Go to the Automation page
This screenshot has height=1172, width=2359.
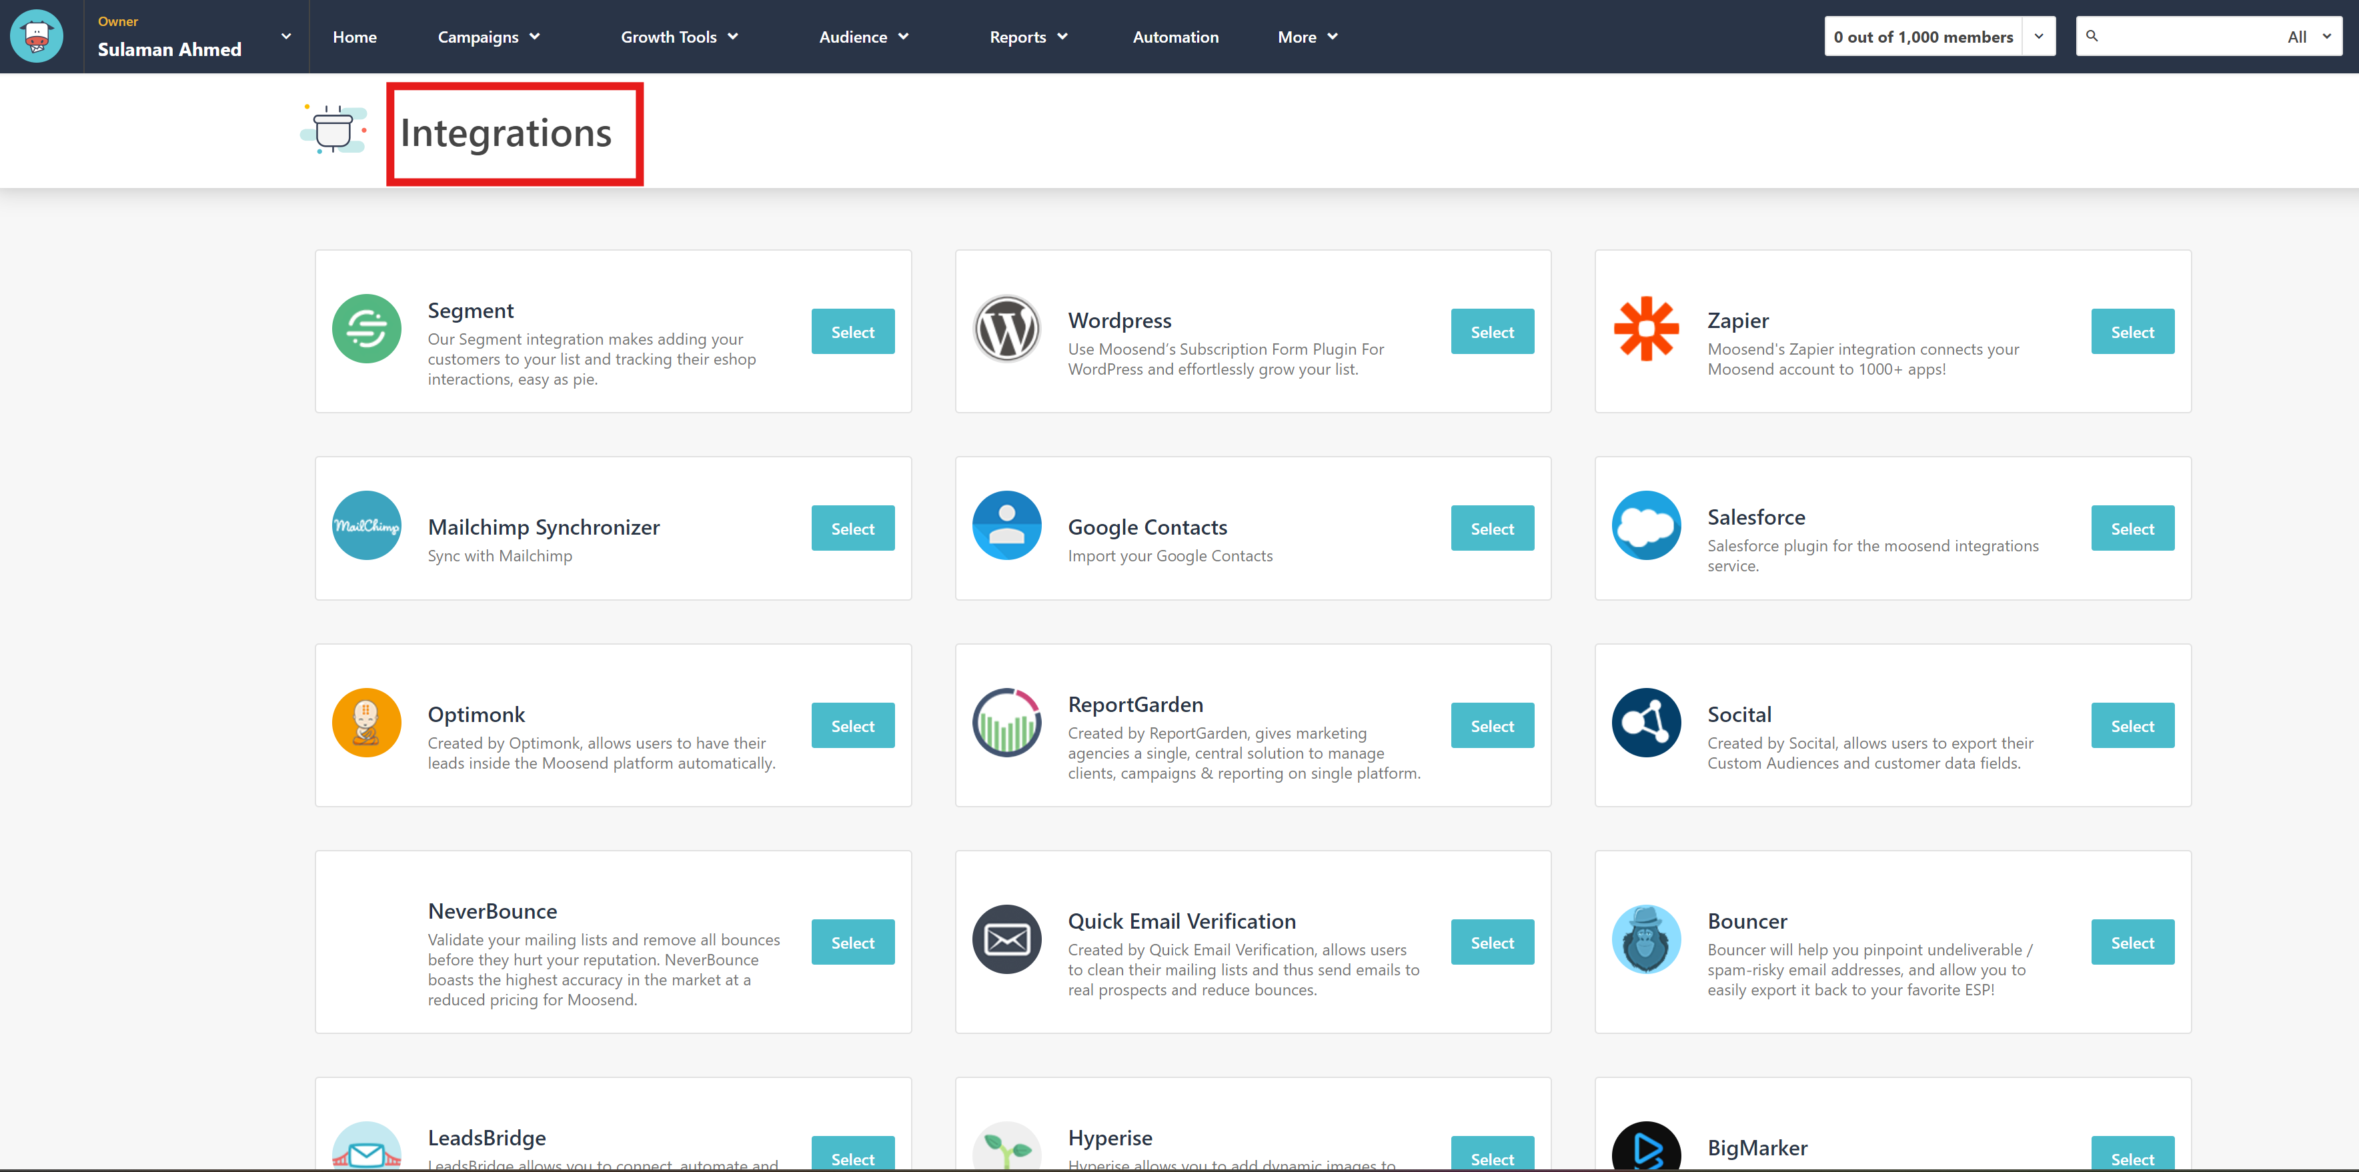pyautogui.click(x=1175, y=37)
